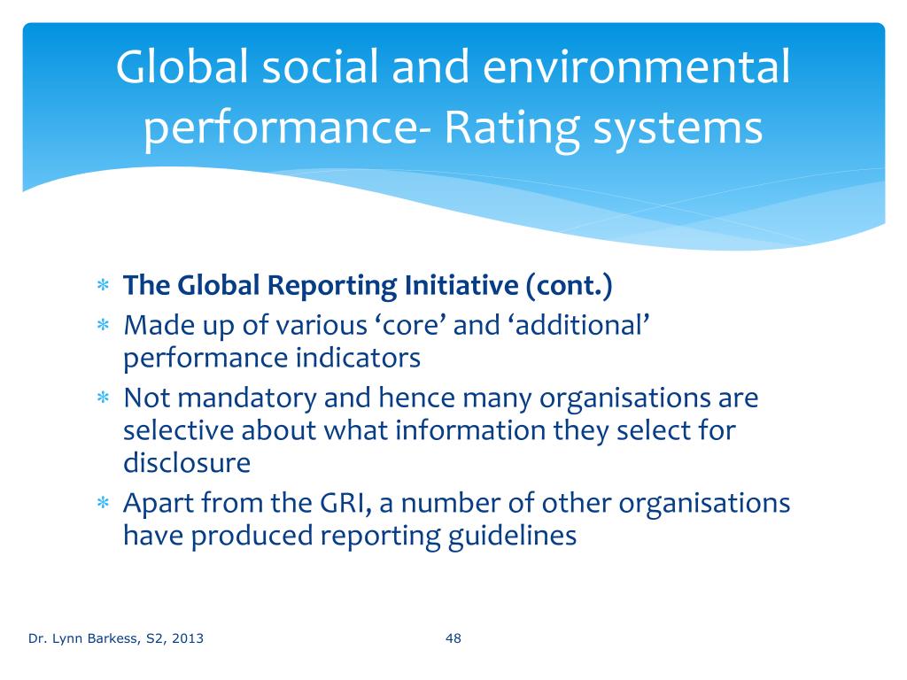Click footer text 'Dr. Lynn Barkess, S2, 2013'
This screenshot has width=907, height=680.
click(116, 638)
